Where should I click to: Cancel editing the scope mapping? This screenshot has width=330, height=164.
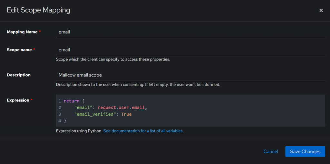click(271, 151)
